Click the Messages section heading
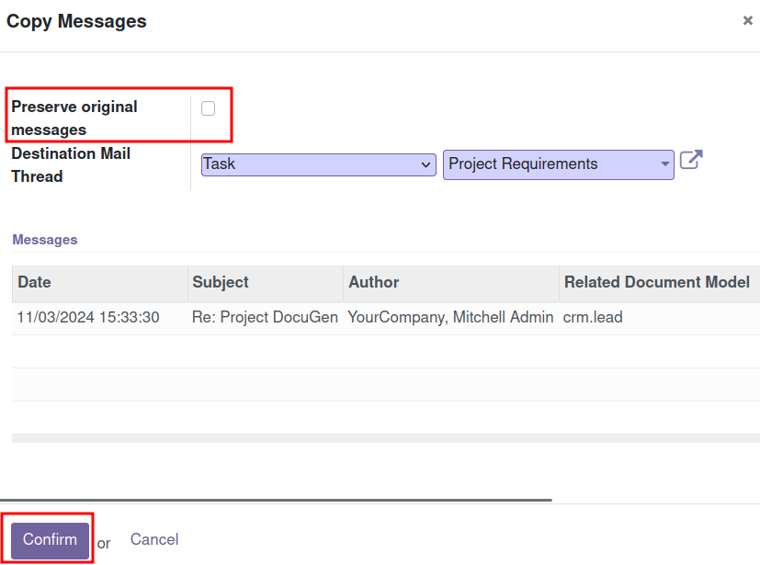The width and height of the screenshot is (760, 565). pos(45,240)
